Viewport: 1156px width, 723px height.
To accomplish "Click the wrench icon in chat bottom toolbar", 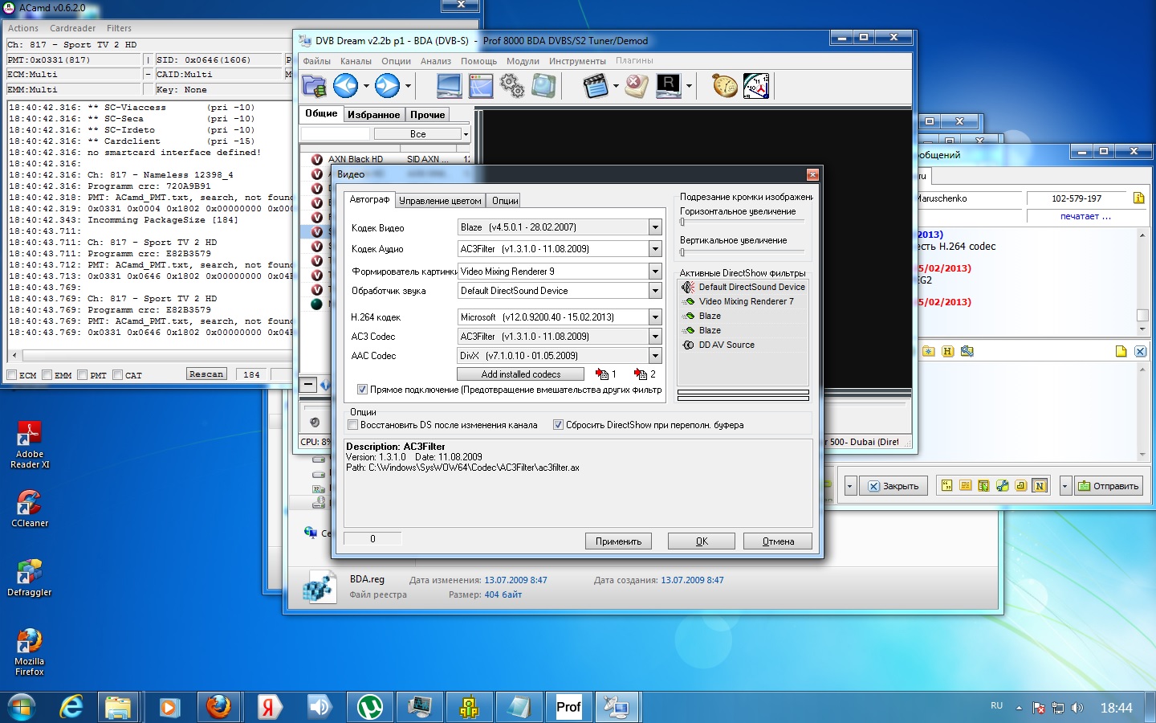I will (1002, 485).
